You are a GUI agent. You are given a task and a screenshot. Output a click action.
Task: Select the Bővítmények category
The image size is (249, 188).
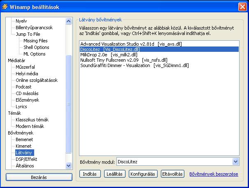point(21,133)
